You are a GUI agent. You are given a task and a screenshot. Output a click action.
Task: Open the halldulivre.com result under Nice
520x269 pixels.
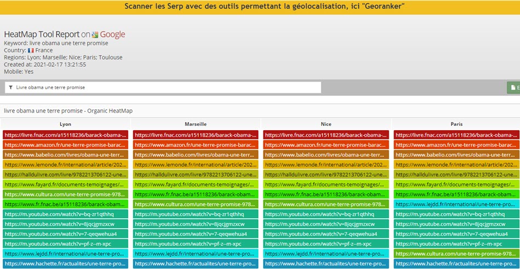pos(326,174)
